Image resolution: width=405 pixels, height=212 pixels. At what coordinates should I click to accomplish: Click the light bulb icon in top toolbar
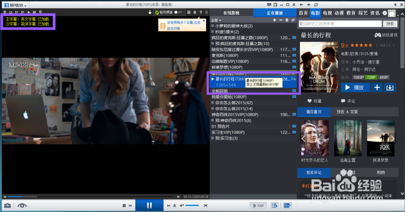pyautogui.click(x=40, y=12)
